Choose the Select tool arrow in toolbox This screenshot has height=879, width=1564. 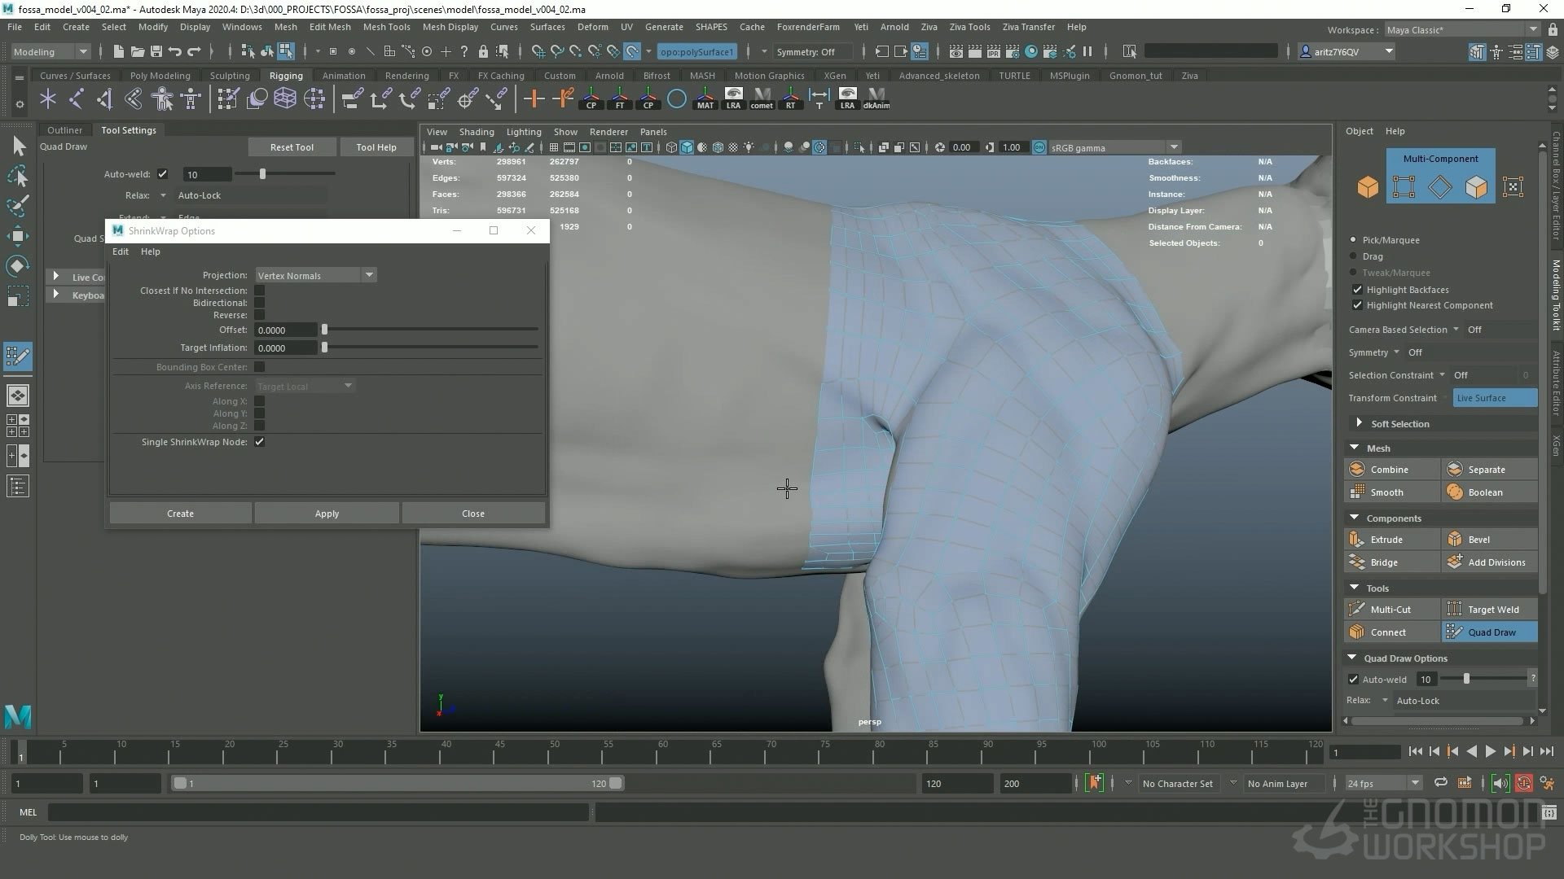coord(19,146)
